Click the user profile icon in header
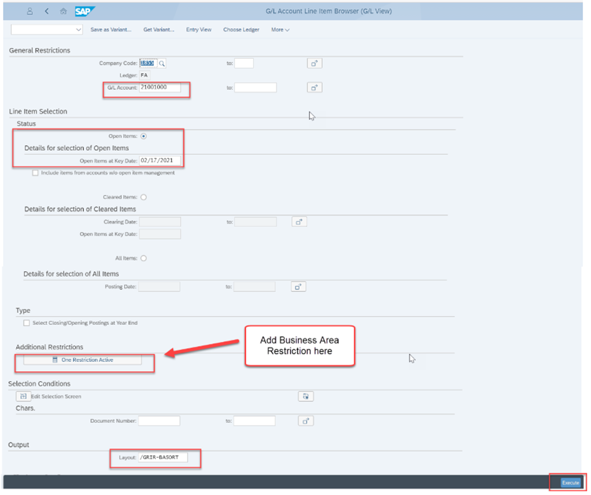Image resolution: width=591 pixels, height=495 pixels. coord(29,11)
